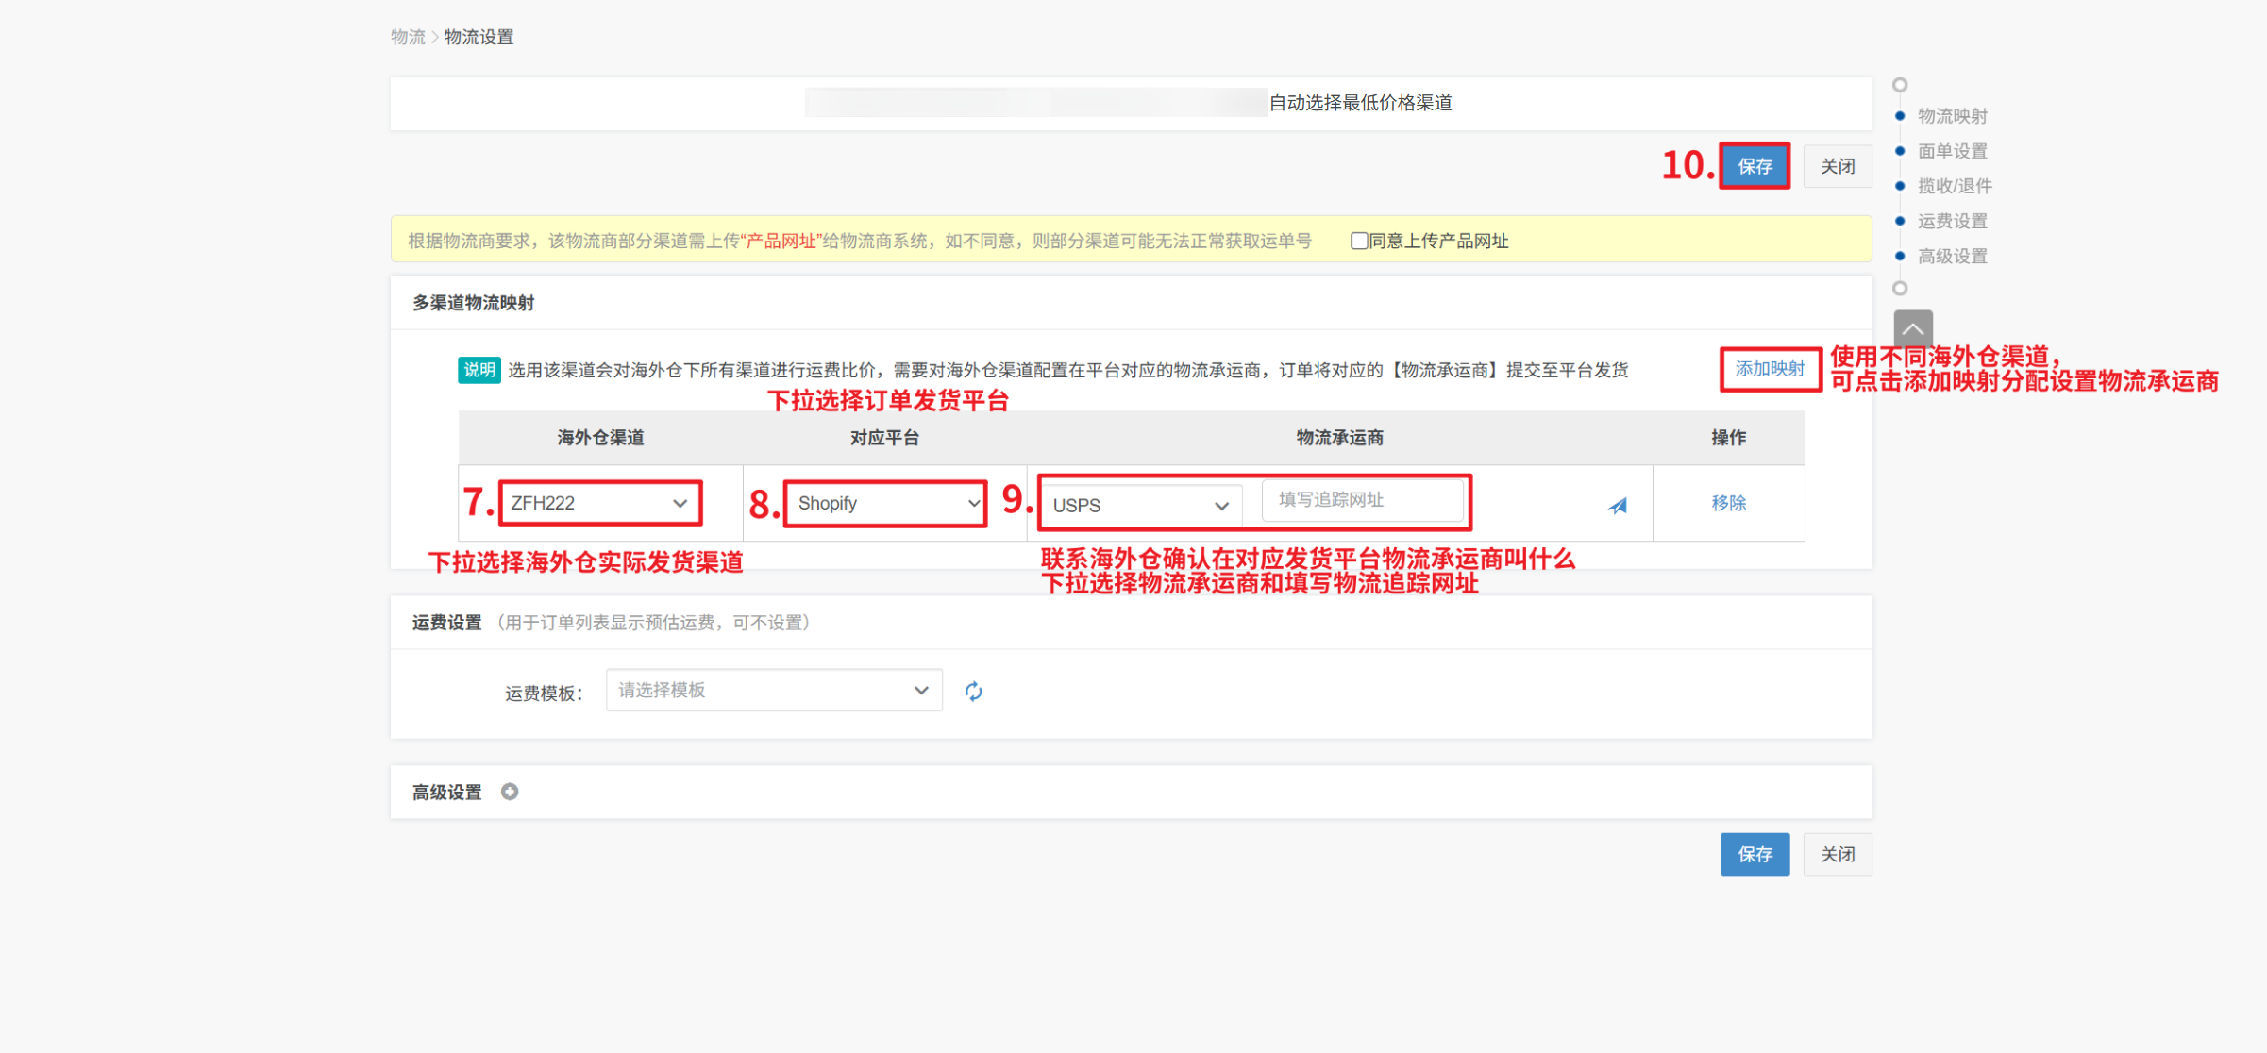Click the 填写追踪网址 input field
This screenshot has height=1053, width=2267.
click(x=1362, y=500)
